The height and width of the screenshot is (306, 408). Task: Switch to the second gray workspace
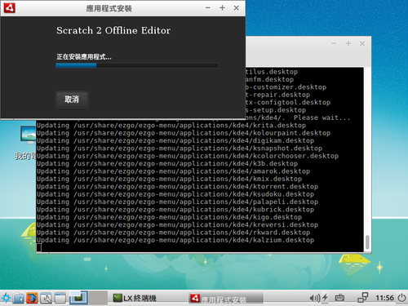(98, 298)
